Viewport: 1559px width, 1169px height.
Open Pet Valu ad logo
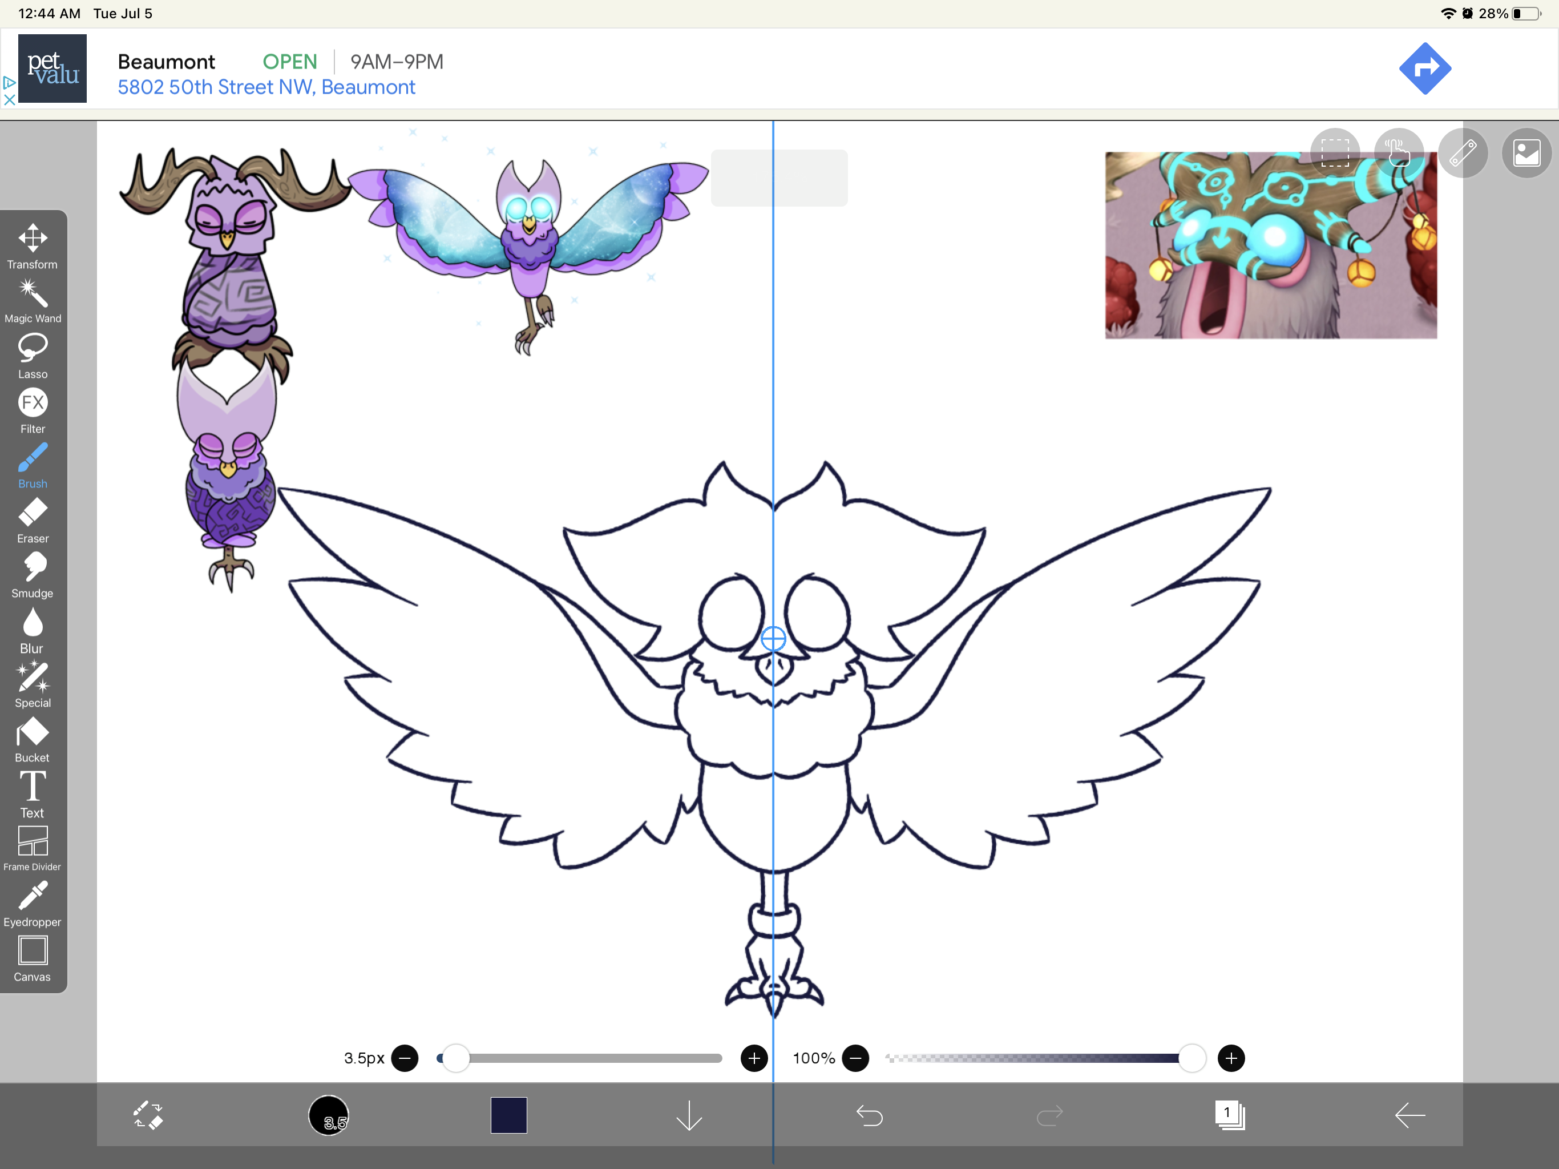coord(52,68)
